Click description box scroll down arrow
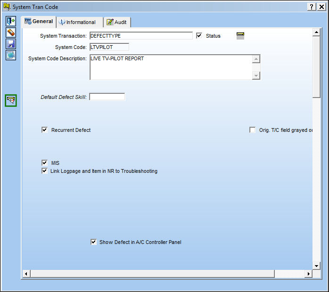 [x=256, y=75]
